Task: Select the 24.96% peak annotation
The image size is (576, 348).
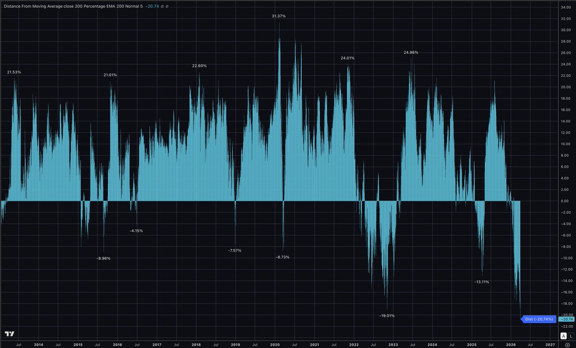Action: point(410,52)
